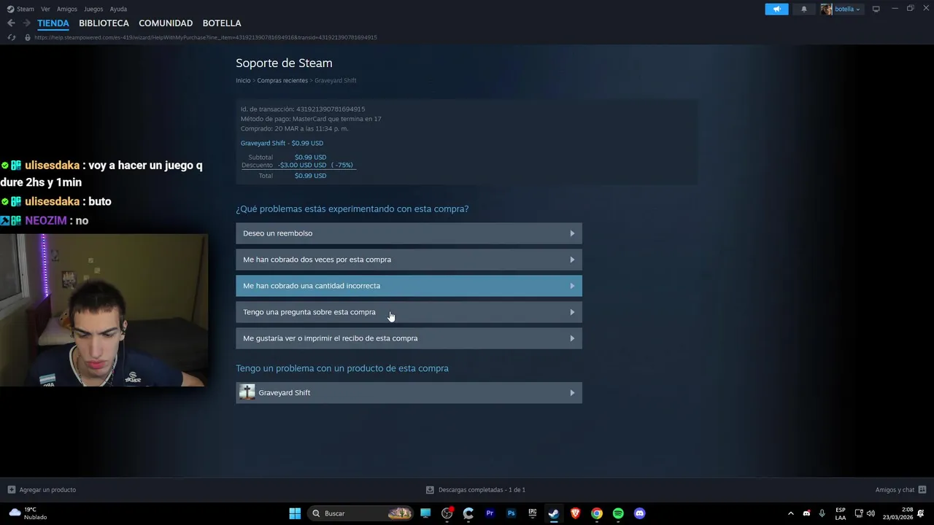The image size is (934, 525).
Task: Open the Amigos y chat label
Action: (895, 490)
